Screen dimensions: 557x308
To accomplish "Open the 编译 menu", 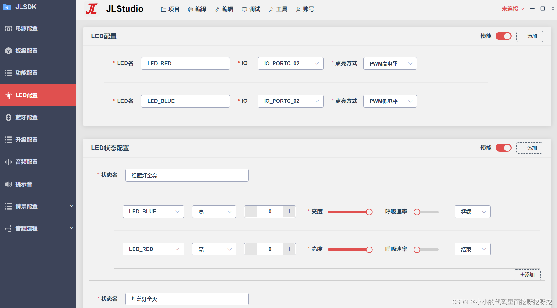I will tap(197, 9).
